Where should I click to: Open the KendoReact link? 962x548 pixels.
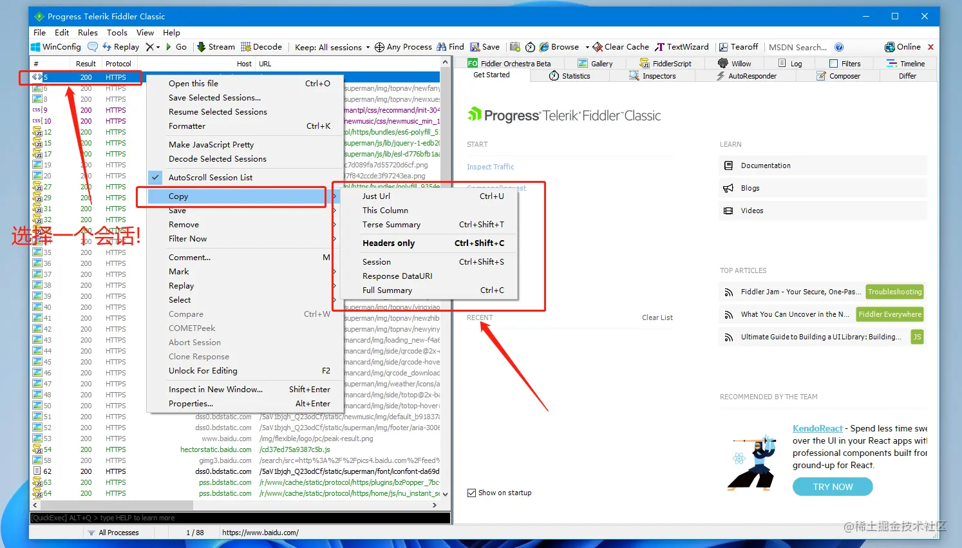point(818,429)
